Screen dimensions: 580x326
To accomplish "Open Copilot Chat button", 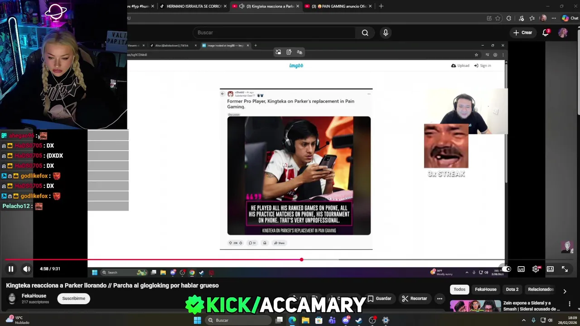I will pos(570,19).
